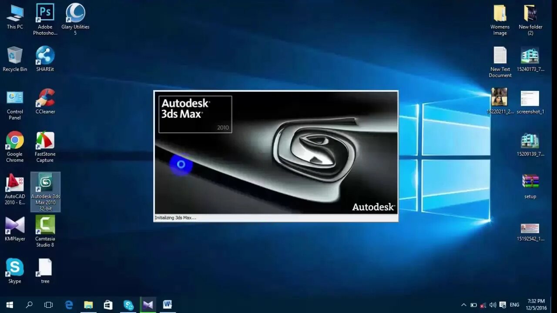The width and height of the screenshot is (557, 313).
Task: Change ENG input language indicator
Action: pos(514,305)
